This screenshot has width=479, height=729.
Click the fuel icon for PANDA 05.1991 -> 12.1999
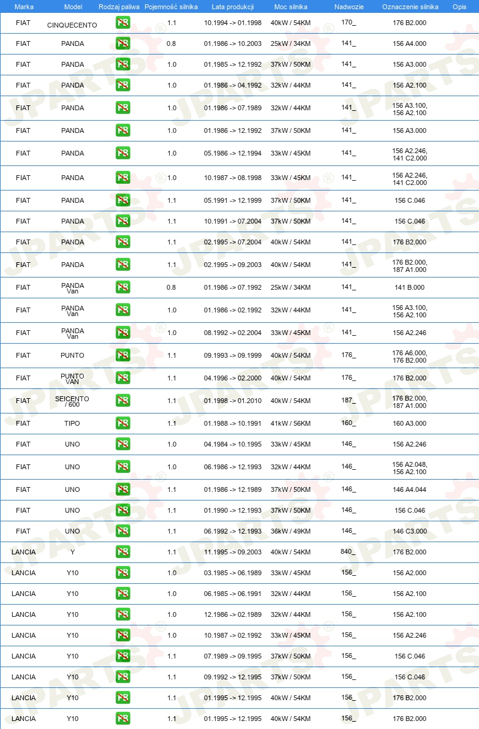click(123, 200)
